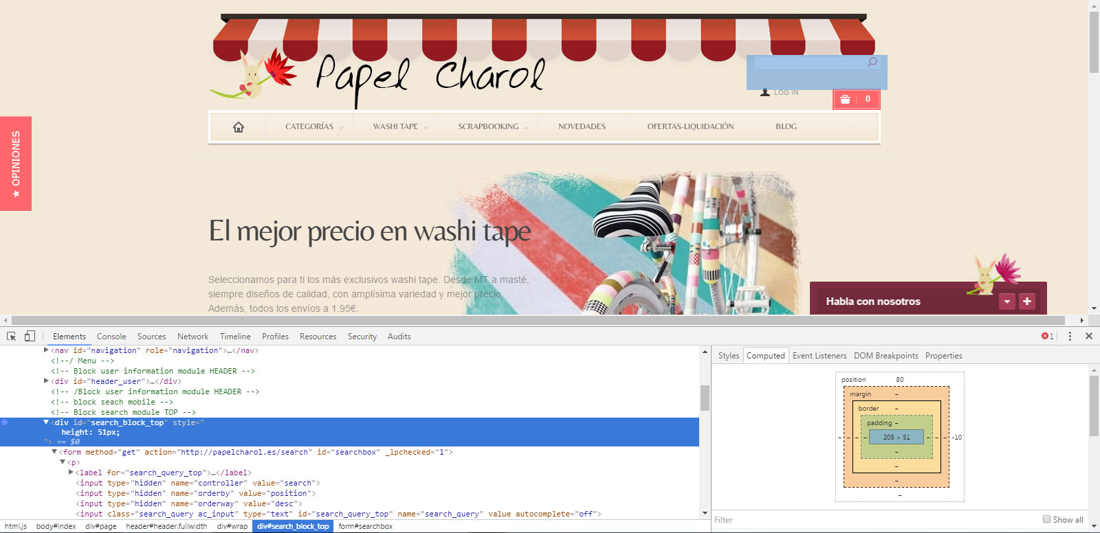
Task: Collapse the form#searchbox node
Action: [54, 452]
